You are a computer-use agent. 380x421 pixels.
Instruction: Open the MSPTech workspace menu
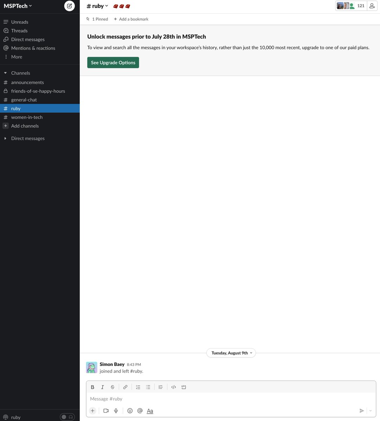point(18,6)
